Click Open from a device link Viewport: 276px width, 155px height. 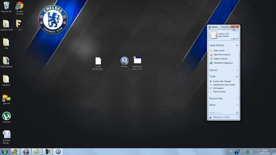[x=222, y=55]
